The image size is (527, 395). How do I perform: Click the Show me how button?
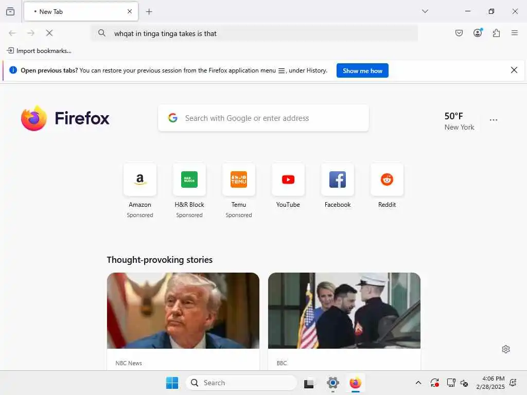click(x=362, y=70)
